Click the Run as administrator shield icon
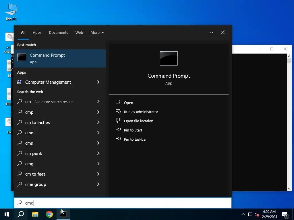Viewport: 294px width, 220px height. (118, 111)
